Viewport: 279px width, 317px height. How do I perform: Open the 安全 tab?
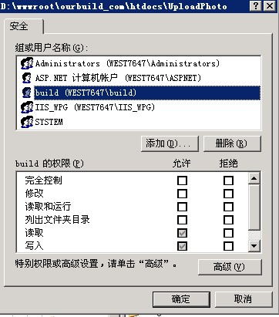18,26
